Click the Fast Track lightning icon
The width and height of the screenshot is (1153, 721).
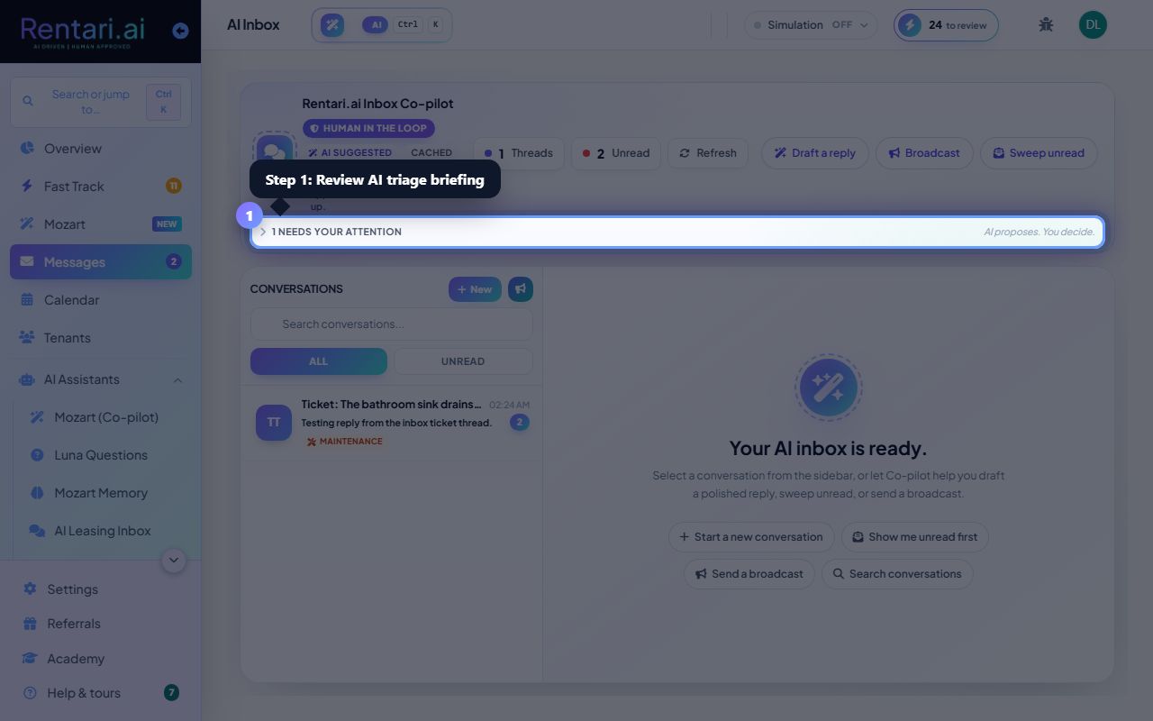[x=27, y=187]
